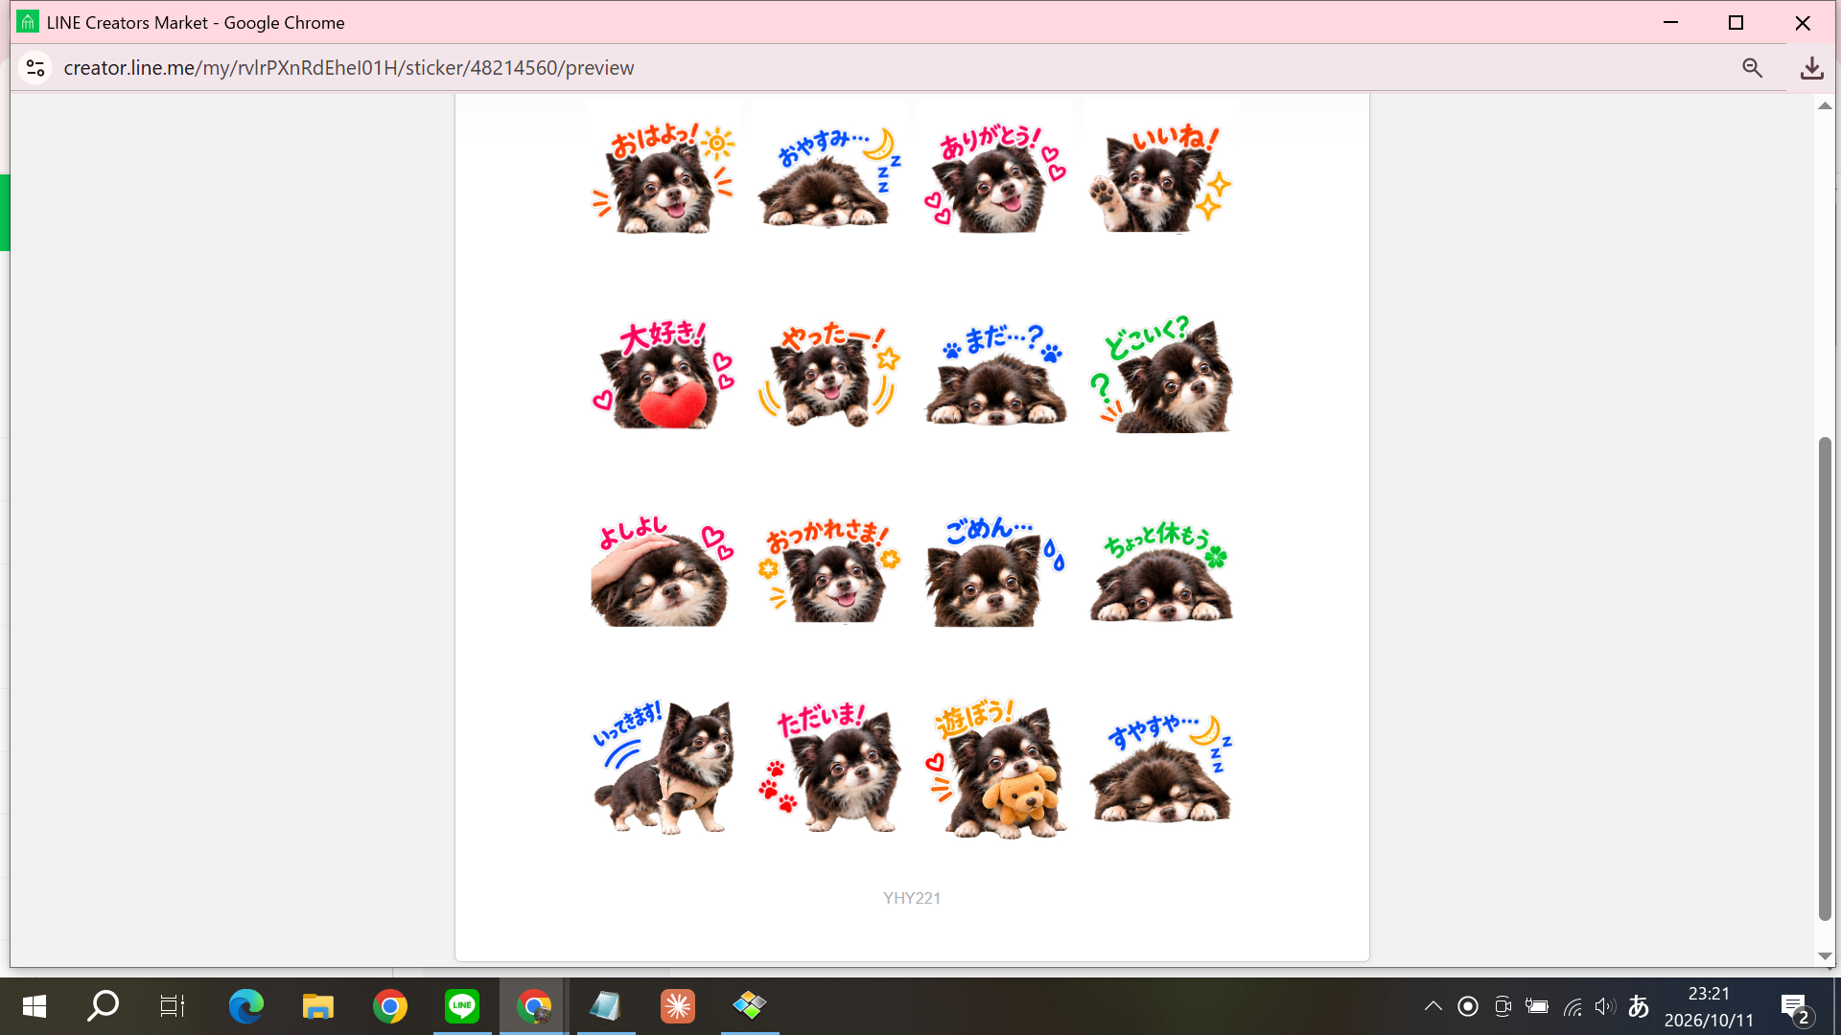Image resolution: width=1841 pixels, height=1035 pixels.
Task: Click the recording indicator in system tray
Action: 1468,1006
